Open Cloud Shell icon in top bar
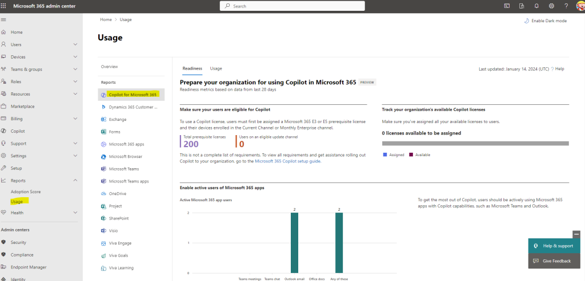The width and height of the screenshot is (585, 281). point(507,6)
